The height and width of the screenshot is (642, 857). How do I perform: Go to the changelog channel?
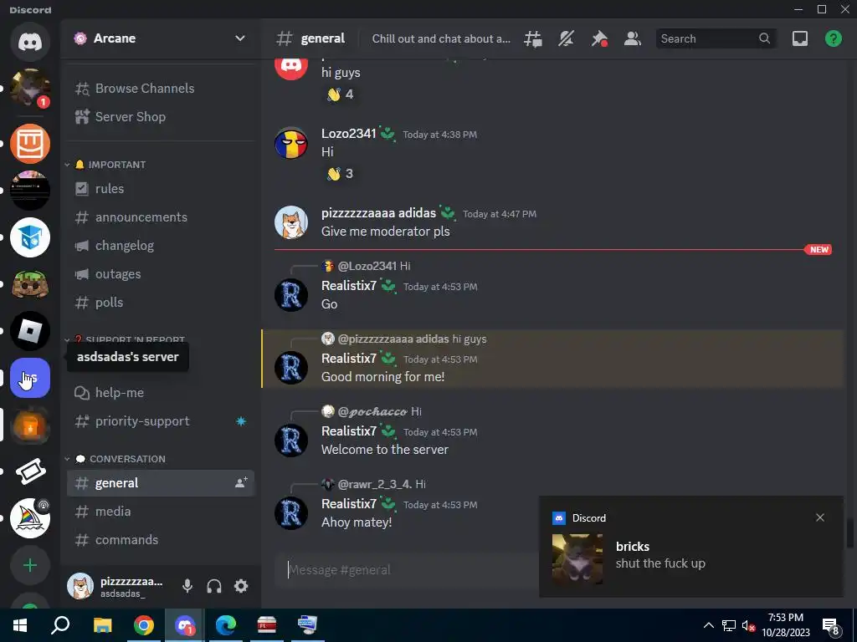161,246
